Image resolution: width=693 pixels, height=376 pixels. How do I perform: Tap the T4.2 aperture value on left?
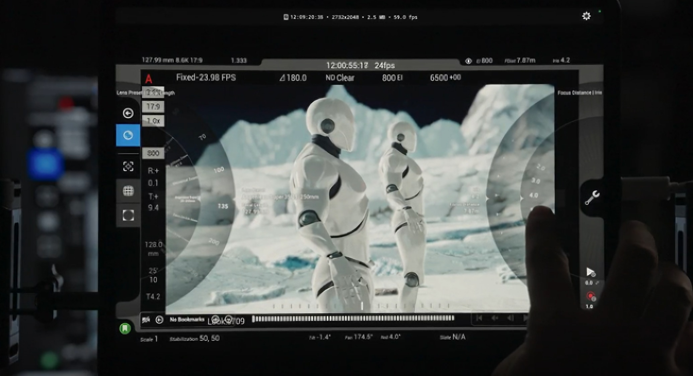click(x=153, y=297)
